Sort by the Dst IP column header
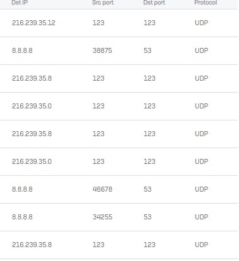 (20, 3)
